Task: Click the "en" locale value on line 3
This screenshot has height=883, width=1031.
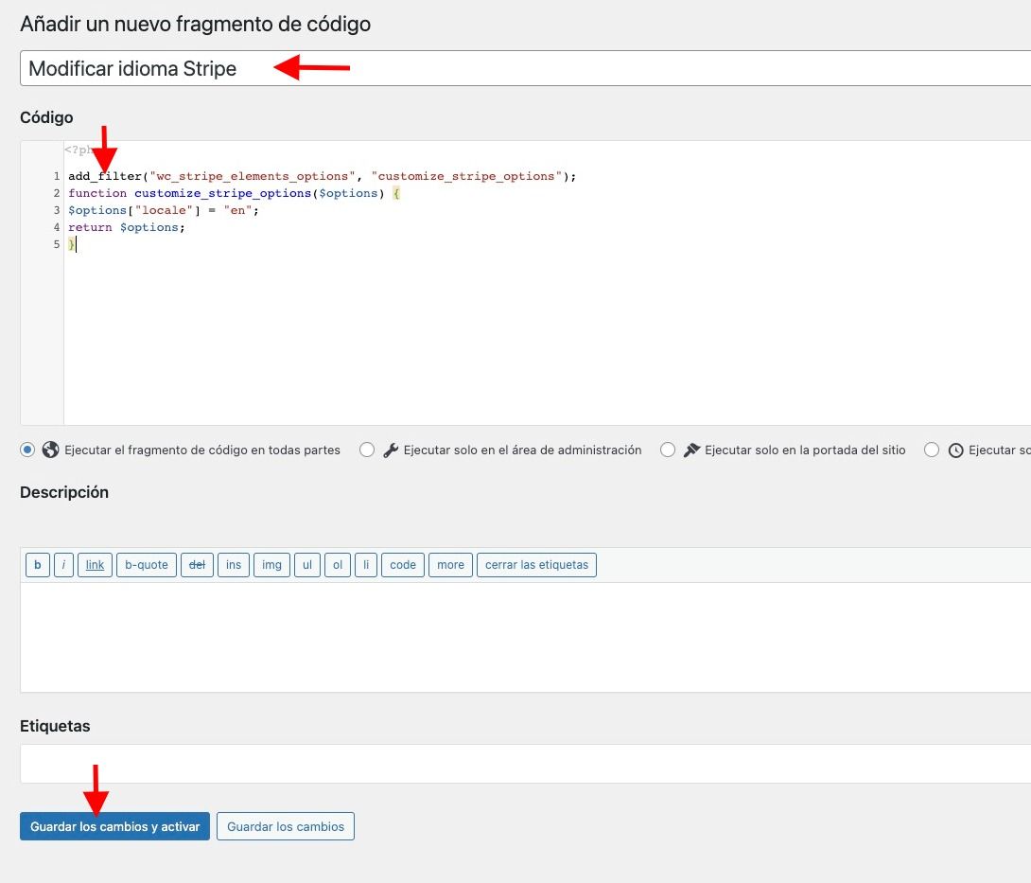Action: 237,210
